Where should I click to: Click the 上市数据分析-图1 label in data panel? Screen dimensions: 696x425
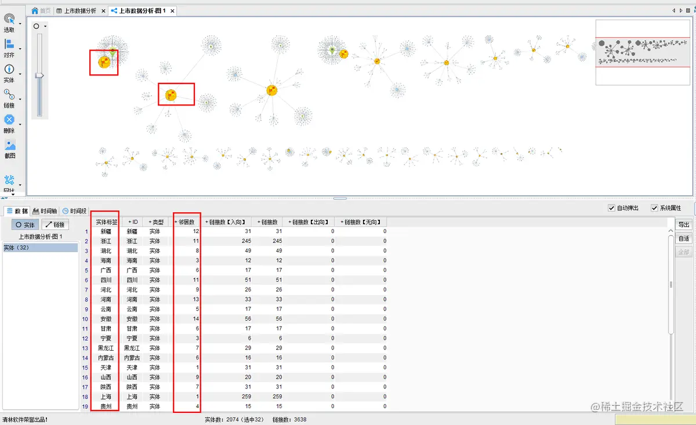click(41, 237)
